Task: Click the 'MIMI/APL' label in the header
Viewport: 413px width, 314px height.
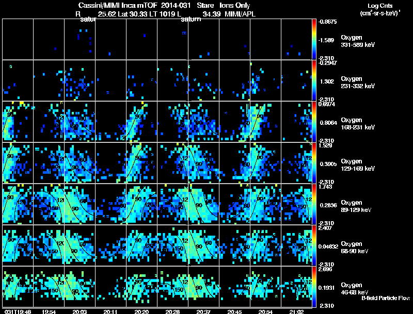Action: click(240, 14)
